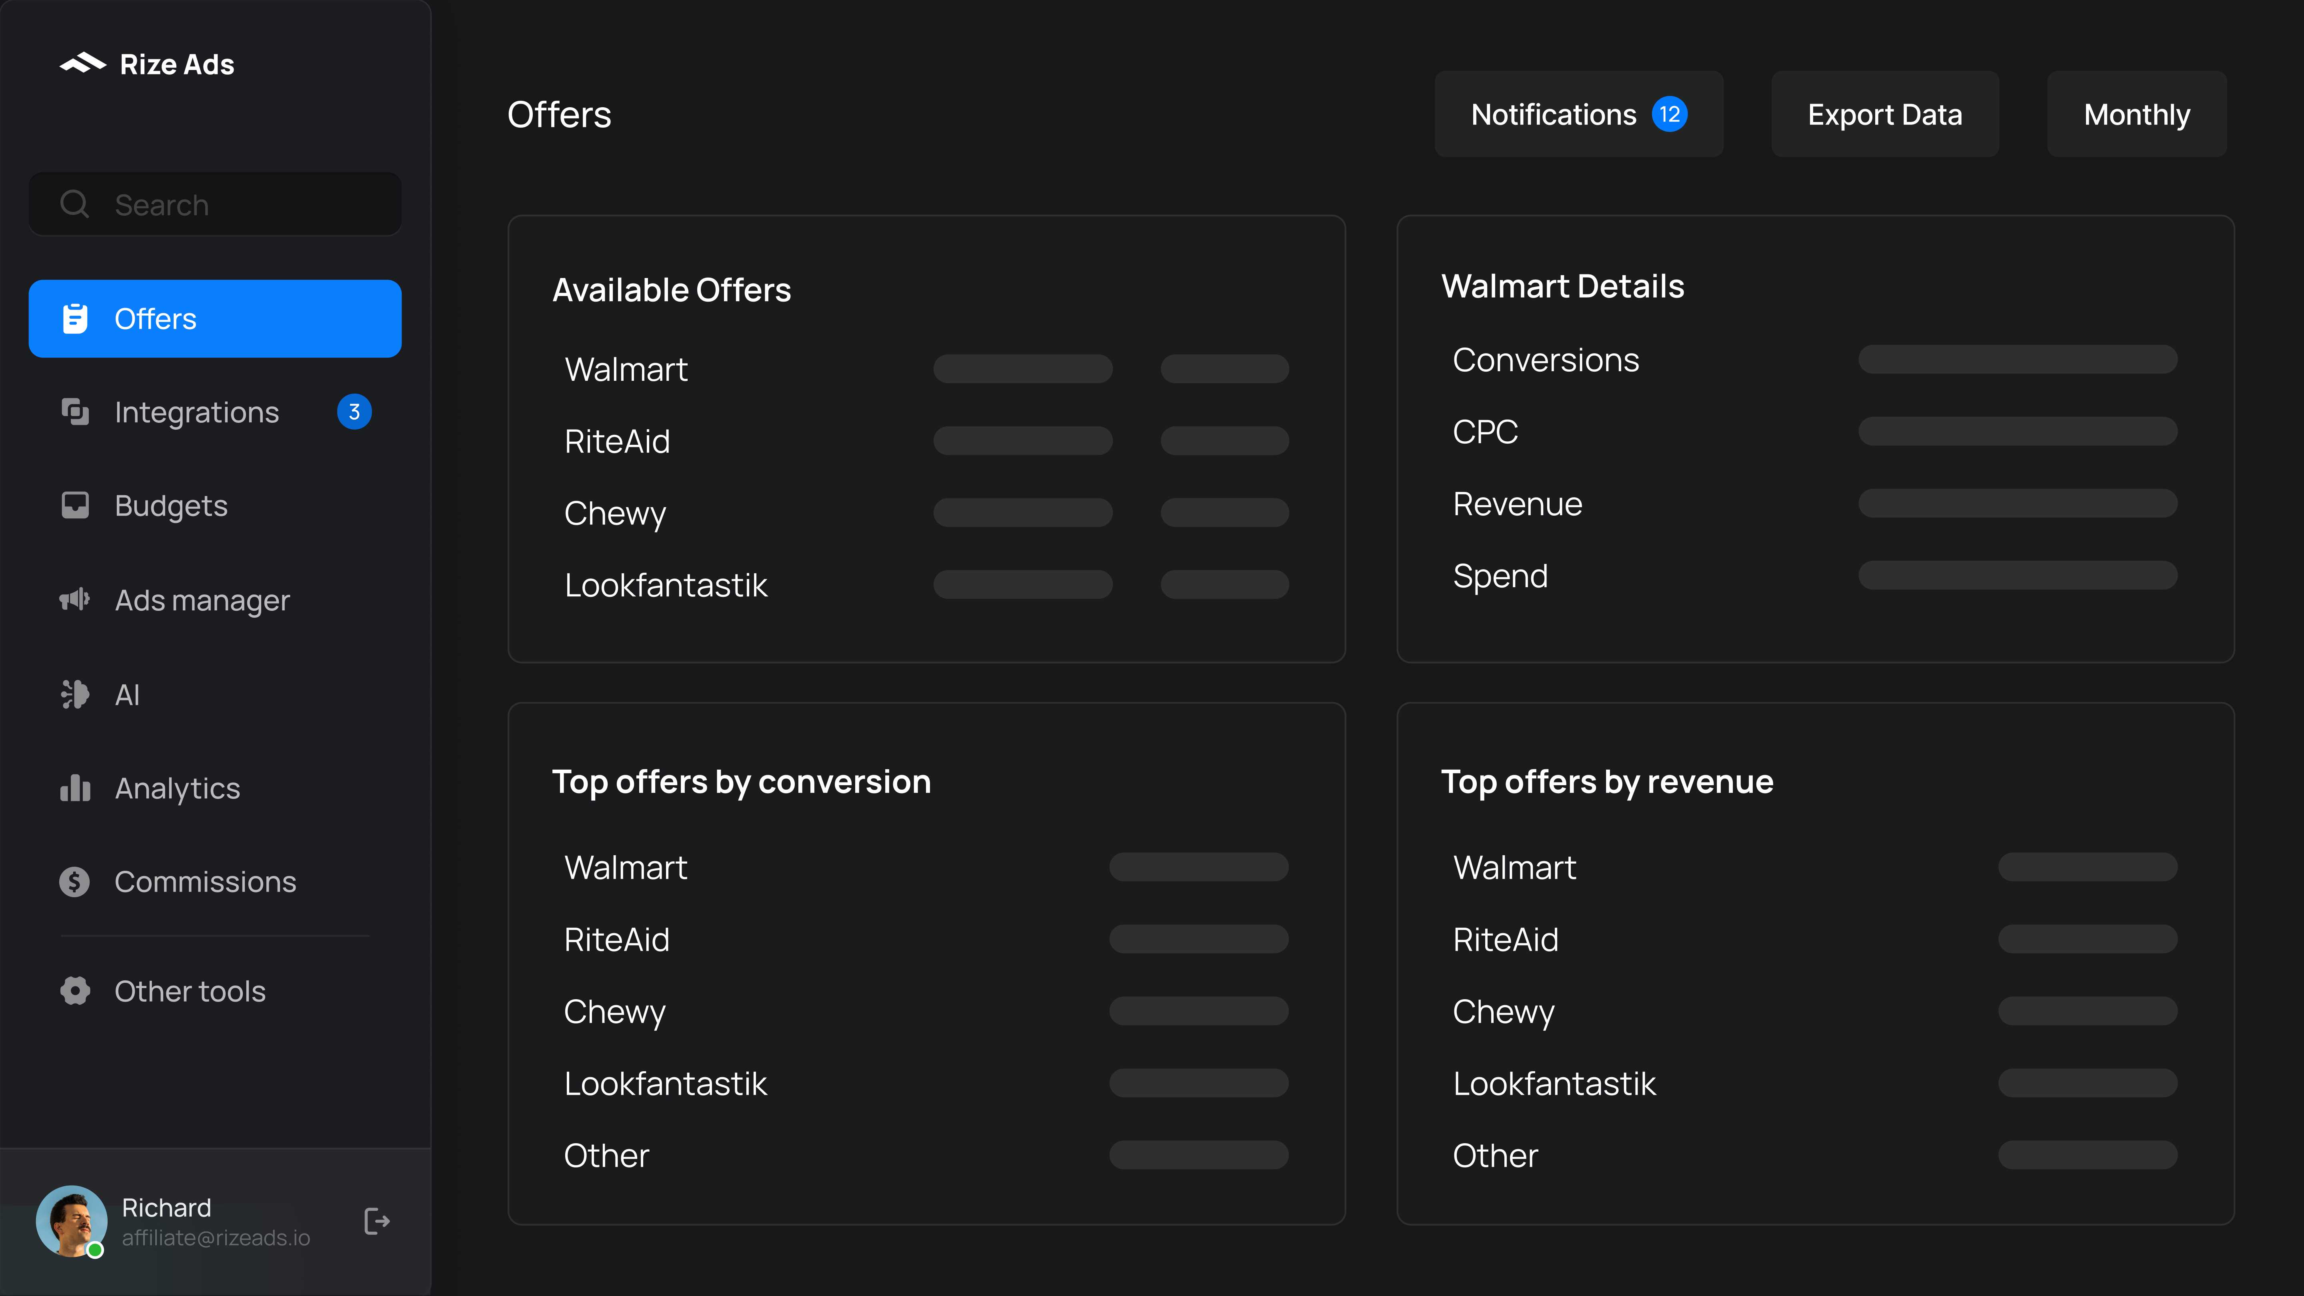
Task: Select the Offers menu item
Action: (x=215, y=318)
